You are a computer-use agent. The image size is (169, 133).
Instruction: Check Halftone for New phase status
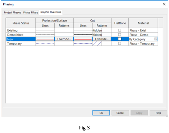(x=120, y=39)
